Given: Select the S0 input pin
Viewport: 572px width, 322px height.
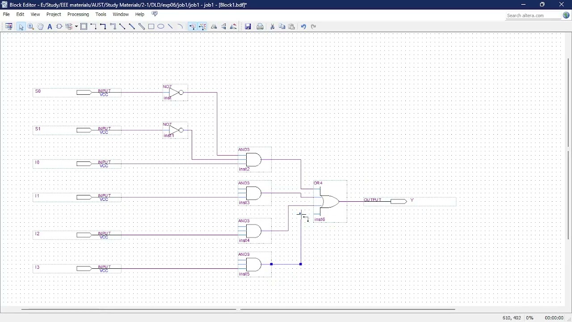Looking at the screenshot, I should [77, 93].
